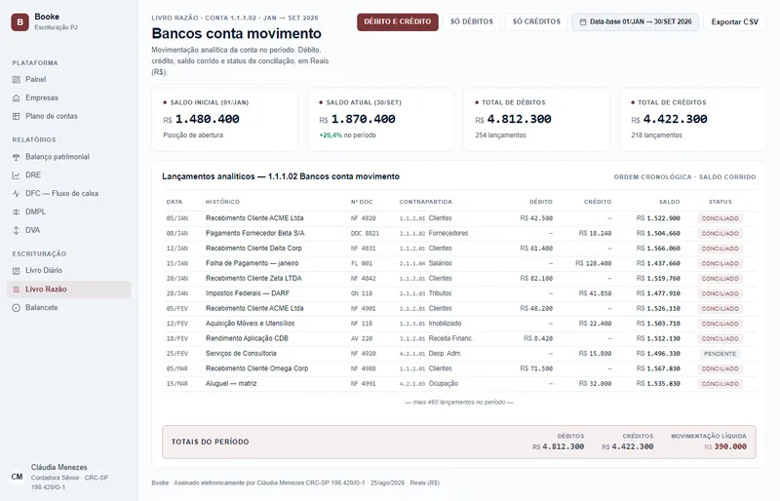Select the Débito e Crédito filter
The width and height of the screenshot is (780, 501).
pyautogui.click(x=398, y=21)
